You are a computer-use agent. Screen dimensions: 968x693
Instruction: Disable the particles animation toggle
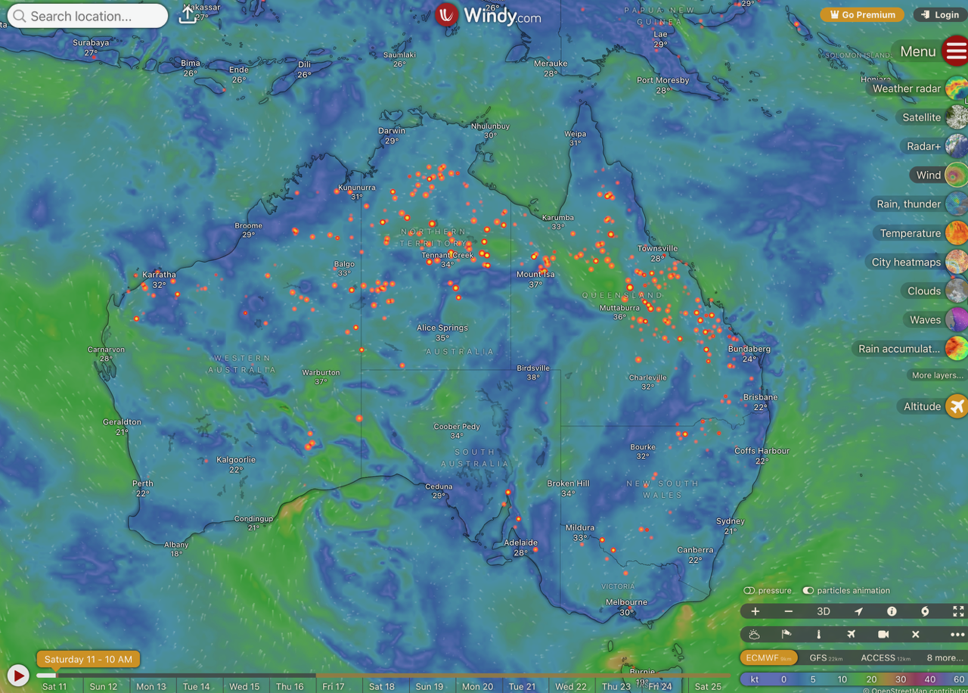[x=808, y=591]
